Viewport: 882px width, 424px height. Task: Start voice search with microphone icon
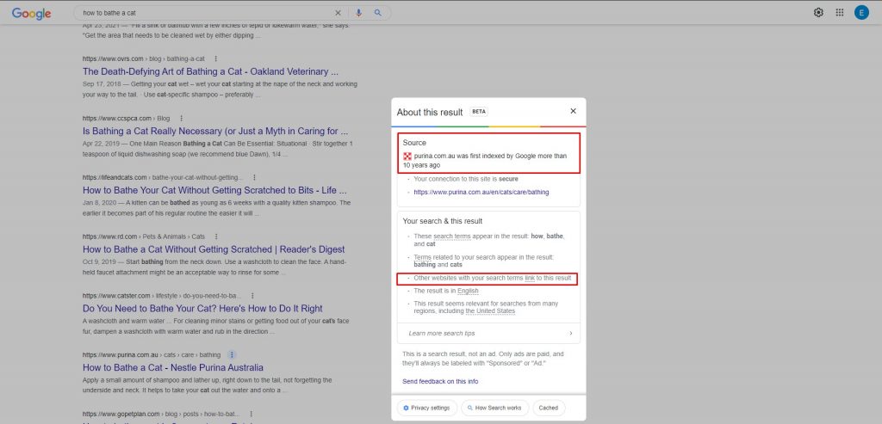pos(359,13)
